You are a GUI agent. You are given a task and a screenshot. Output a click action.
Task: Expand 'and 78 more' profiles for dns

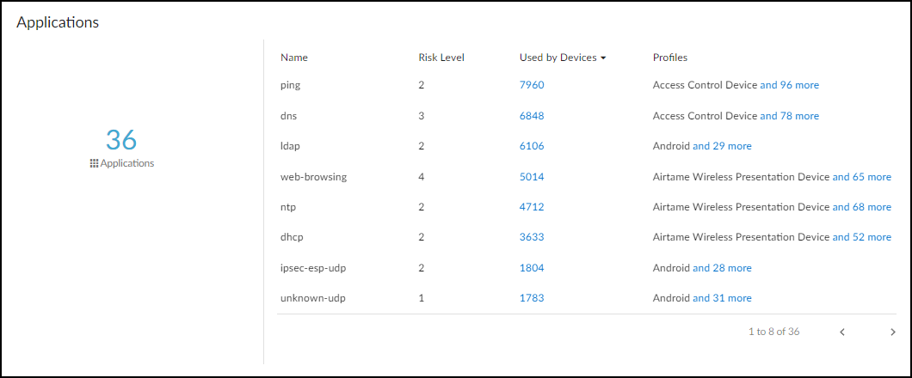[x=789, y=116]
